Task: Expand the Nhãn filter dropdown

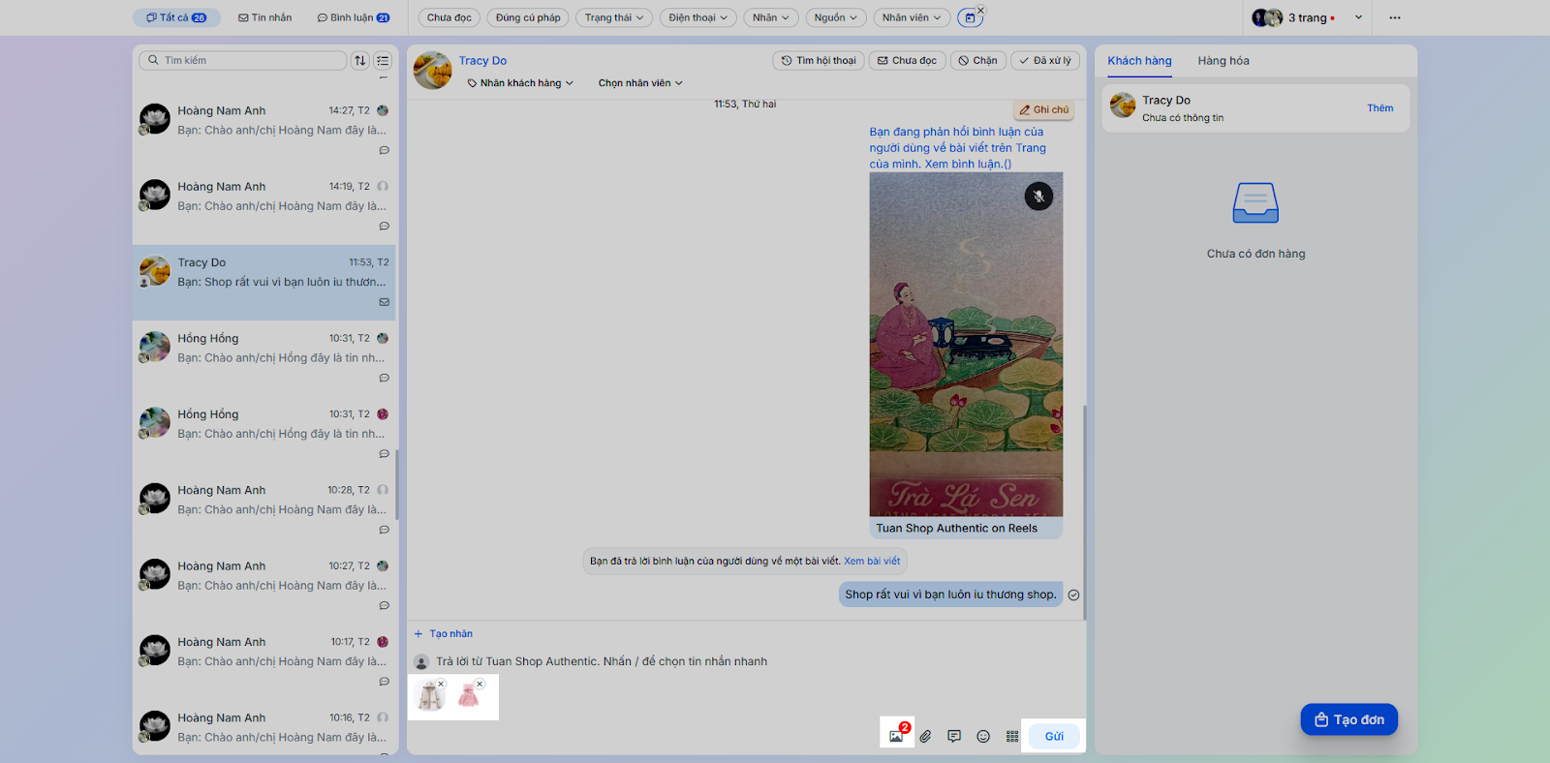Action: pos(771,17)
